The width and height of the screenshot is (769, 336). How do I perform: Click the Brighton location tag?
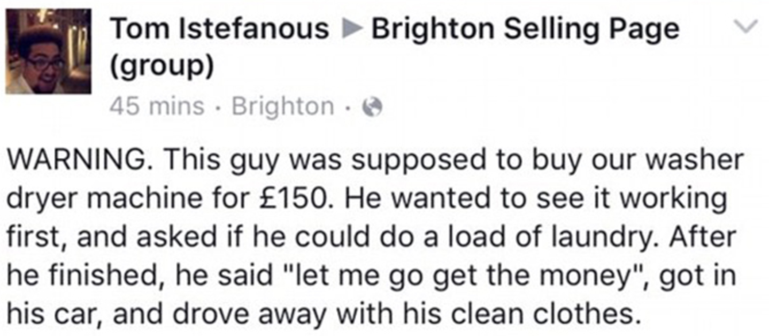(x=282, y=106)
